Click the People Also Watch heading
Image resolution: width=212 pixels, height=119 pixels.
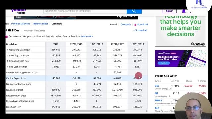166,76
